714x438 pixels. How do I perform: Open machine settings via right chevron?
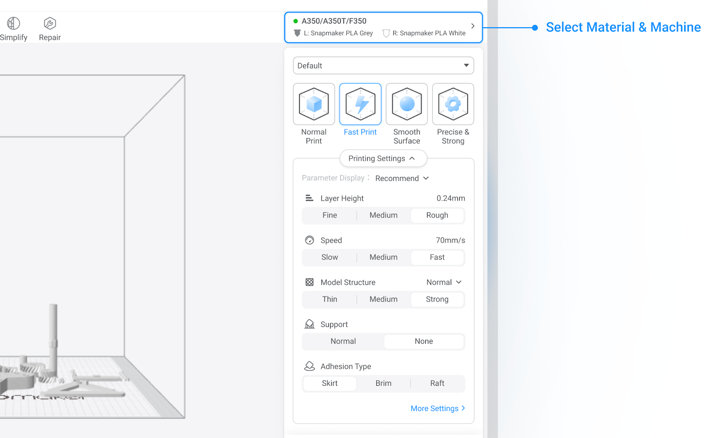(473, 26)
